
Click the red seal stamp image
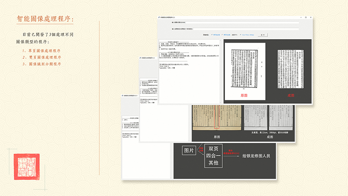click(x=27, y=167)
